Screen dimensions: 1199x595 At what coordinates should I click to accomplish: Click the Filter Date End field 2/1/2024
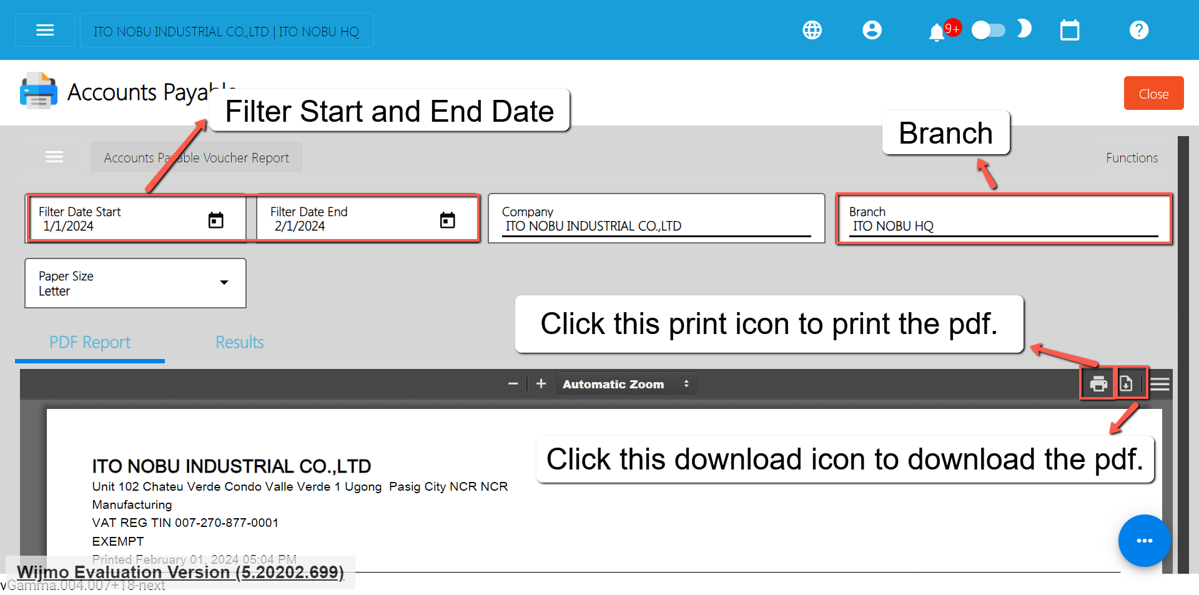[x=368, y=219]
